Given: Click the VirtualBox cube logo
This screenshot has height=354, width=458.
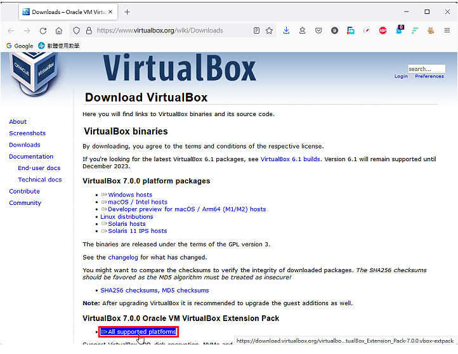Looking at the screenshot, I should (34, 73).
